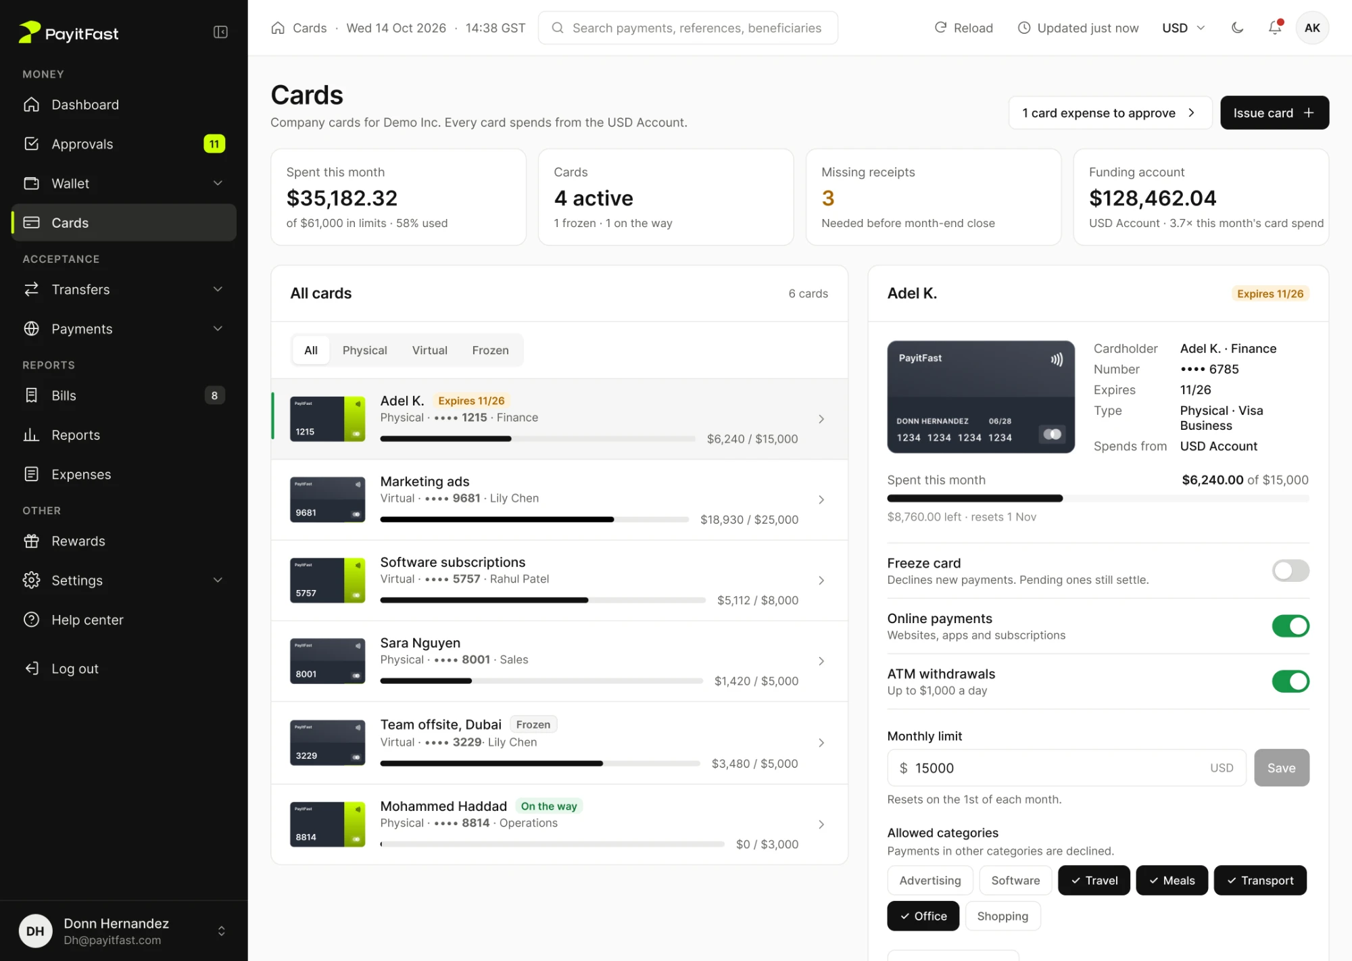
Task: Switch to dark mode moon icon
Action: 1237,28
